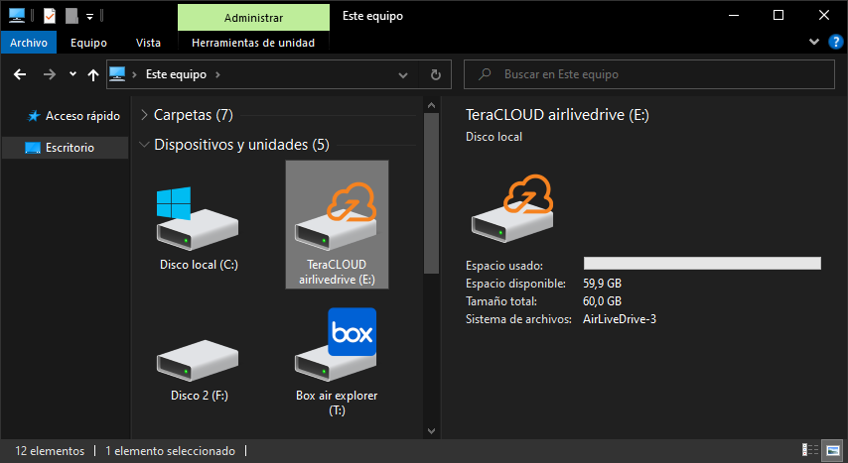Expand the ribbon with the chevron
848x463 pixels.
click(814, 42)
